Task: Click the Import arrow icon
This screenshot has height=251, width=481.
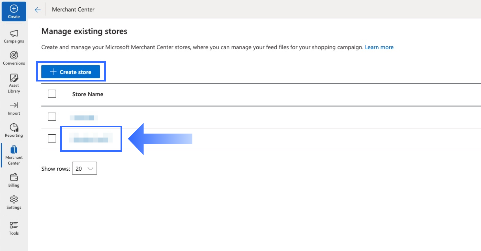Action: point(14,105)
